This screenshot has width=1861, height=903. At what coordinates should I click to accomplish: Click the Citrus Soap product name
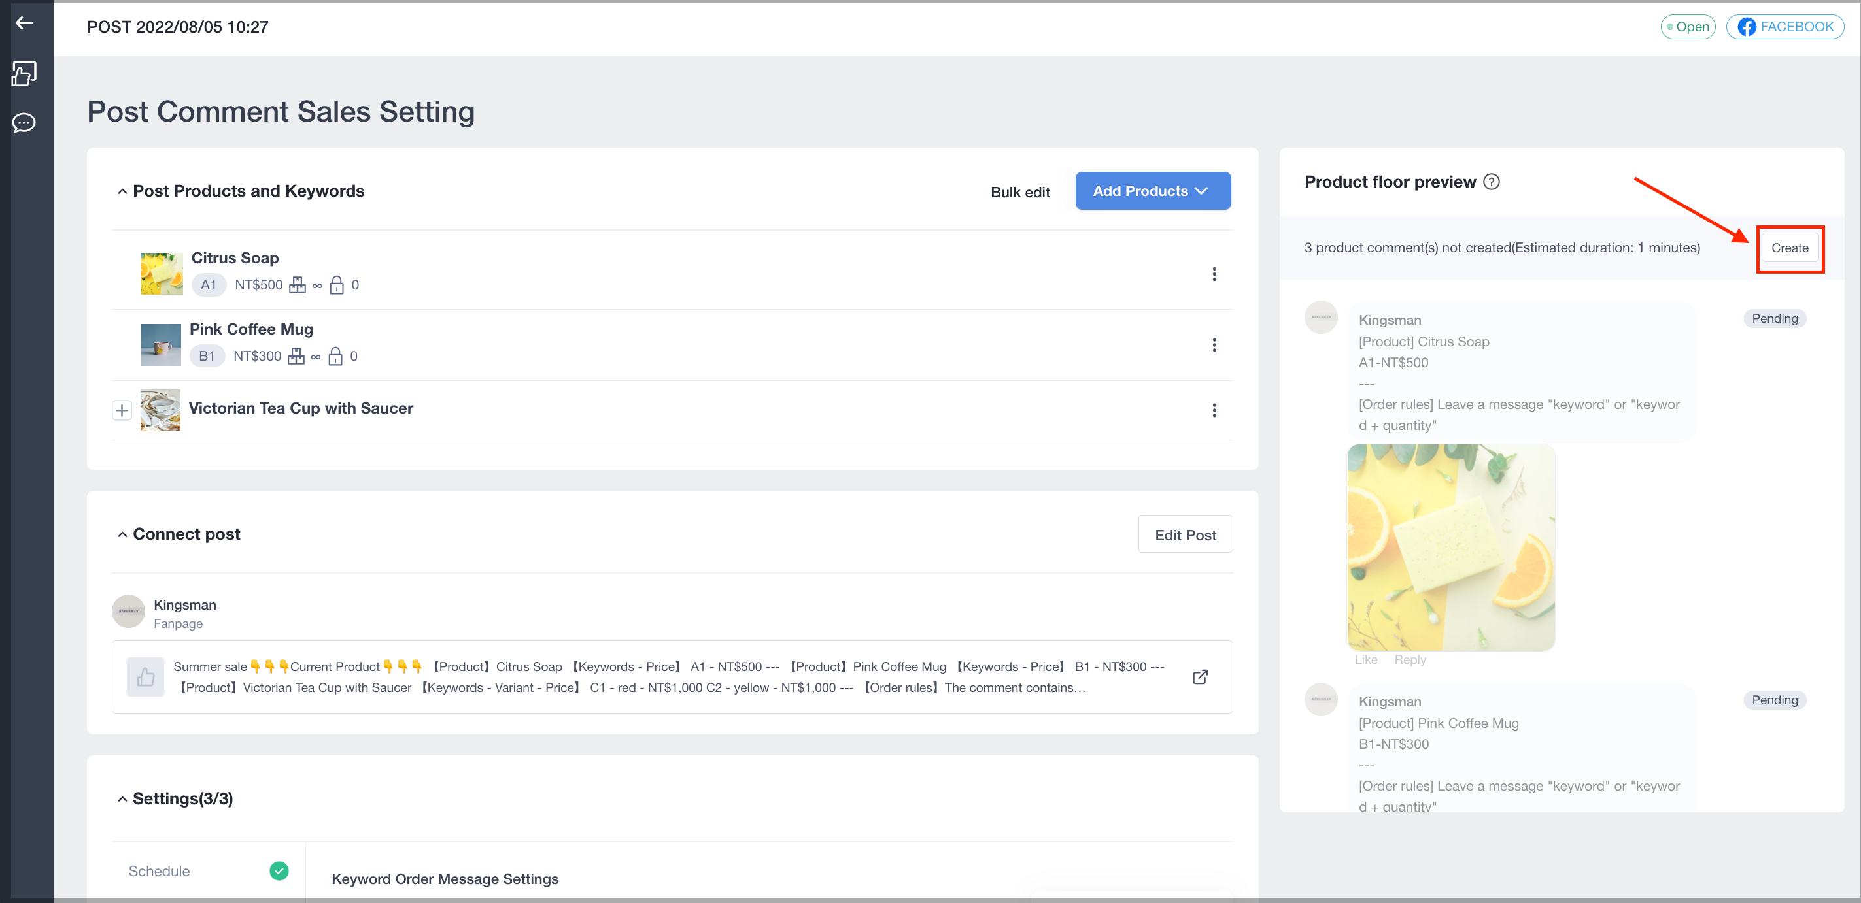tap(235, 257)
